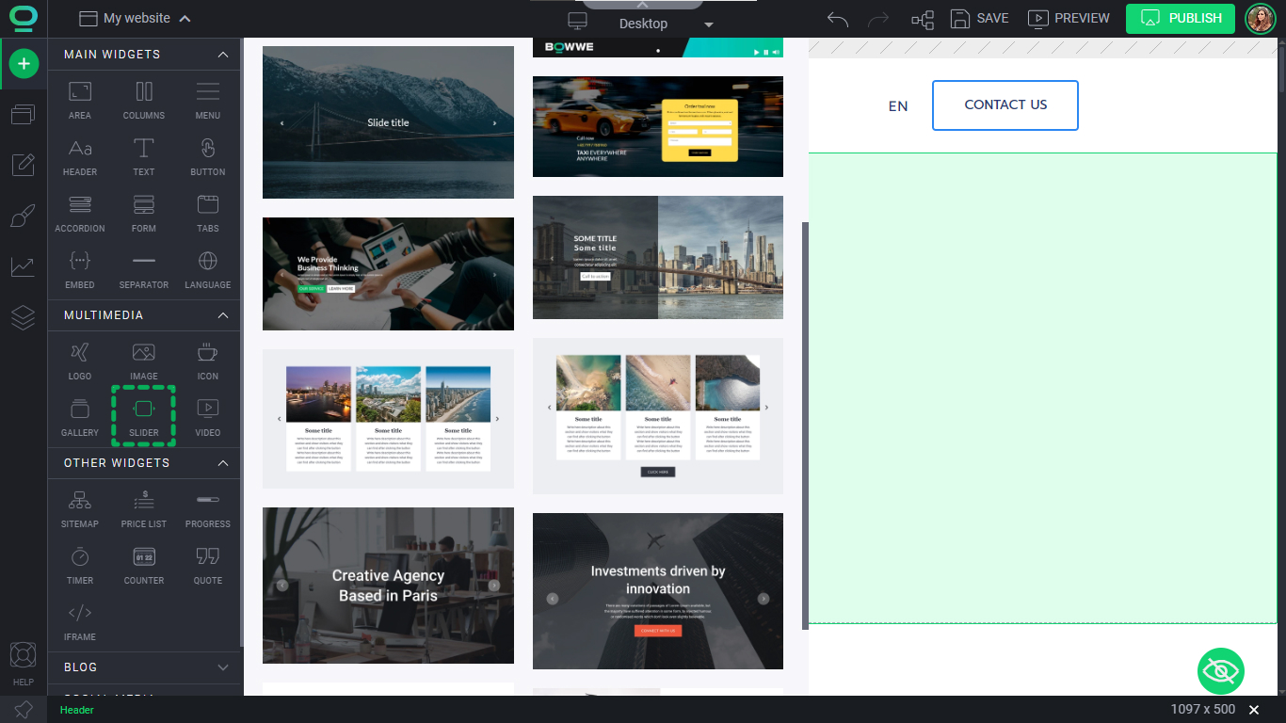Redo the last action
The height and width of the screenshot is (723, 1286).
877,18
